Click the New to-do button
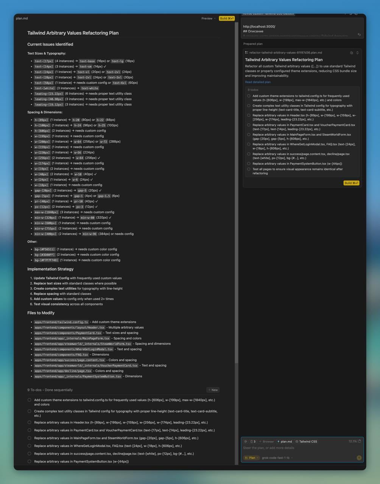This screenshot has height=484, width=380. [x=213, y=390]
